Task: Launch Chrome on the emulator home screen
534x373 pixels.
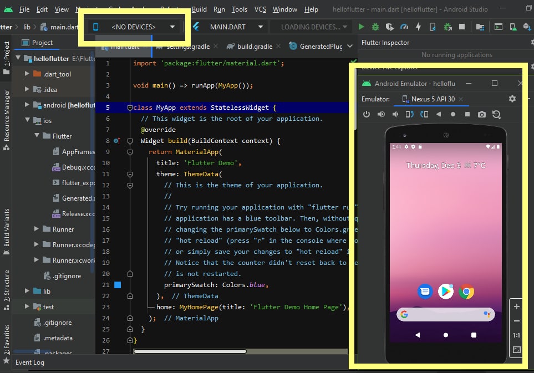Action: coord(466,292)
